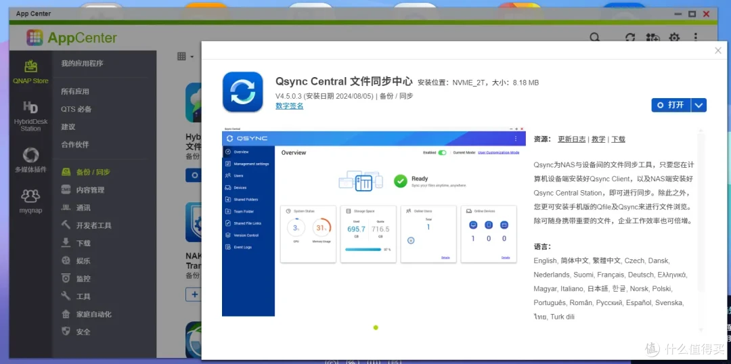This screenshot has width=731, height=364.
Task: Click the AppCenter search magnifier icon
Action: [x=595, y=38]
